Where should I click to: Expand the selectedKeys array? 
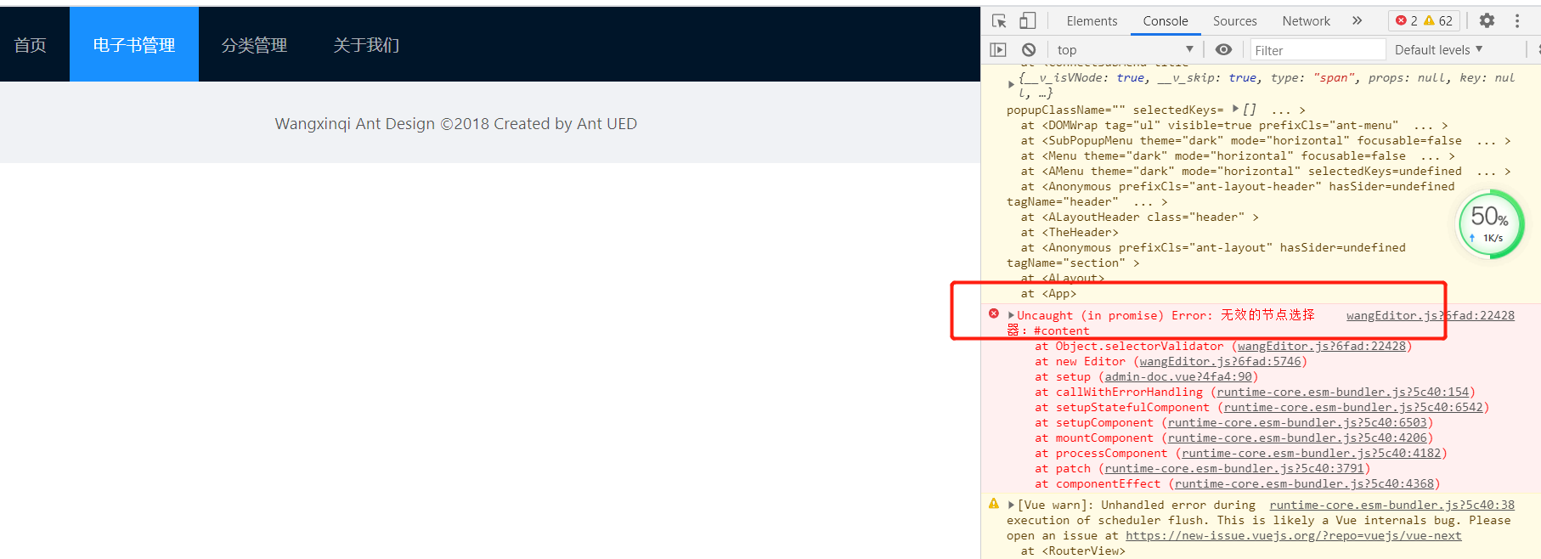pyautogui.click(x=1236, y=109)
